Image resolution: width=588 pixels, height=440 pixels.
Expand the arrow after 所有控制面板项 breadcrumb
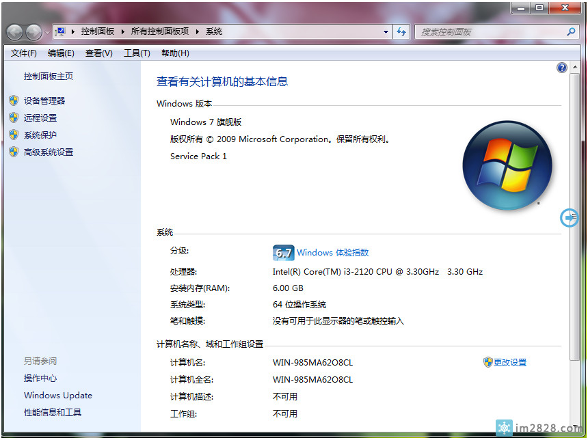pyautogui.click(x=197, y=31)
